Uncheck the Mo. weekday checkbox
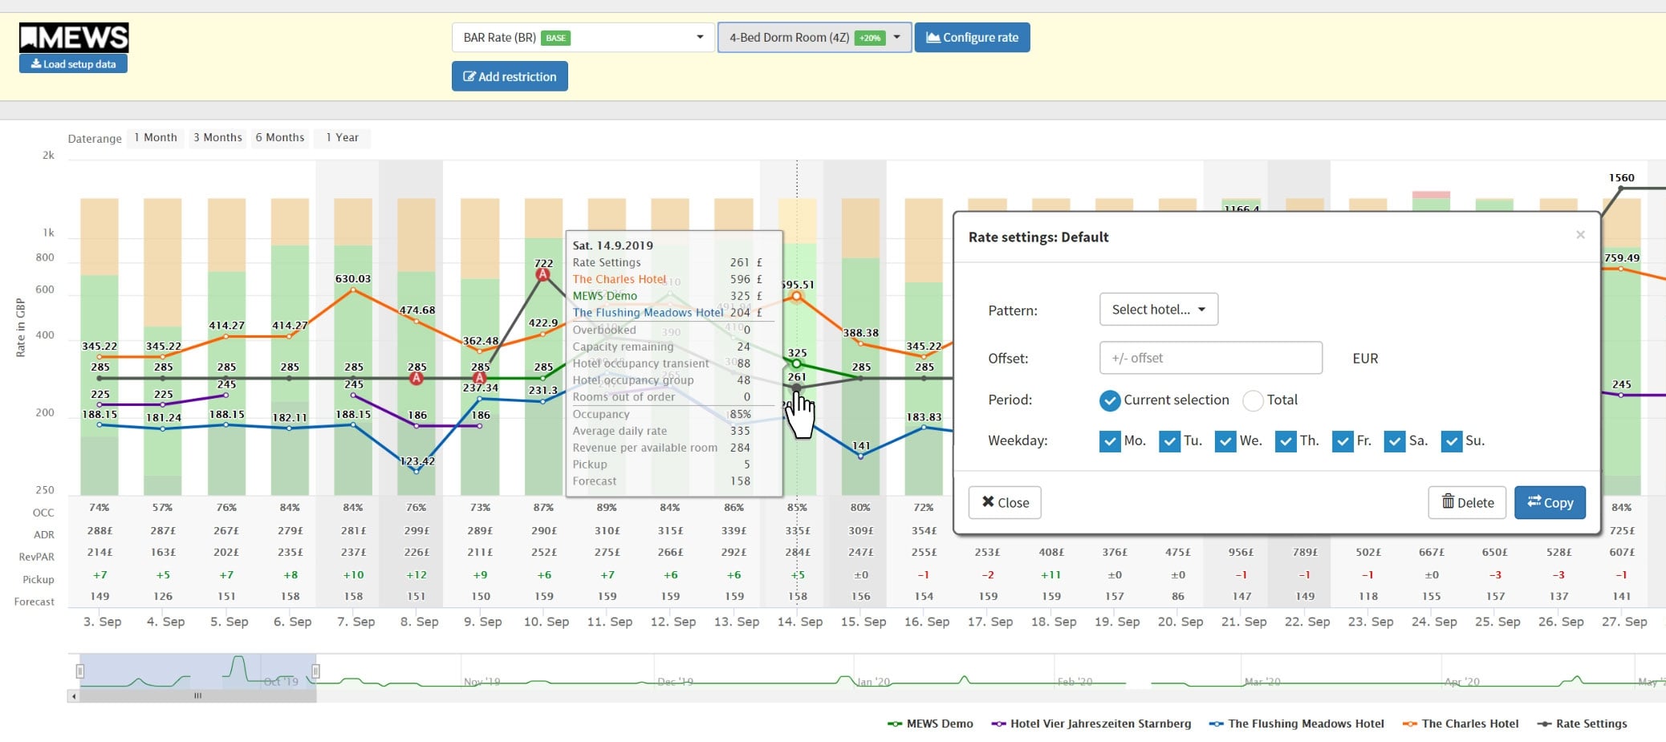 tap(1110, 441)
